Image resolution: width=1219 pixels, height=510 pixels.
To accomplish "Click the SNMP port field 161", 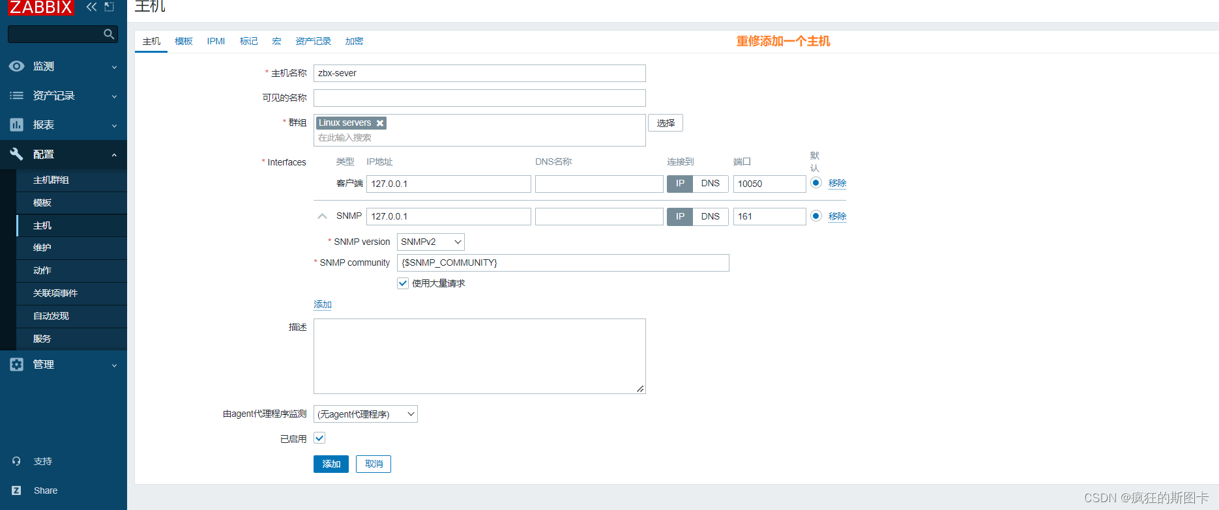I will (769, 216).
